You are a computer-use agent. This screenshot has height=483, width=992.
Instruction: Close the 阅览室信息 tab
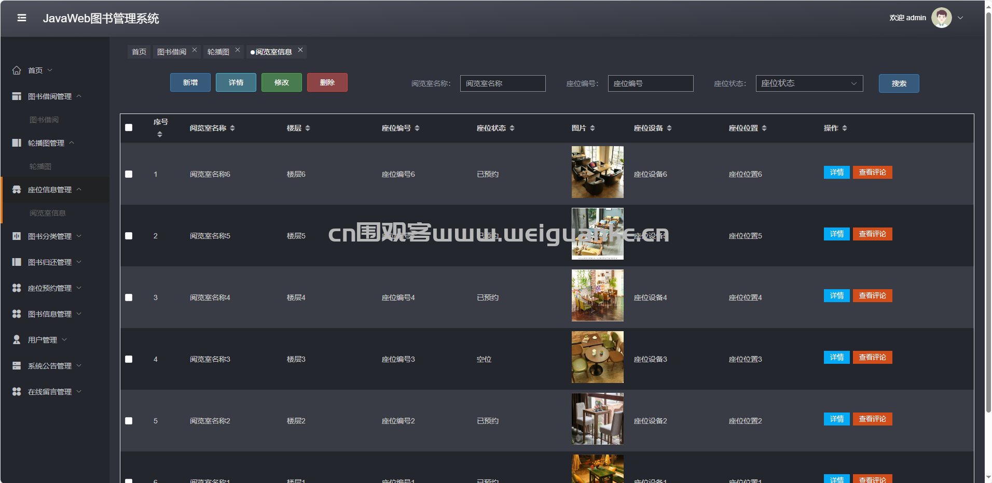pyautogui.click(x=300, y=50)
